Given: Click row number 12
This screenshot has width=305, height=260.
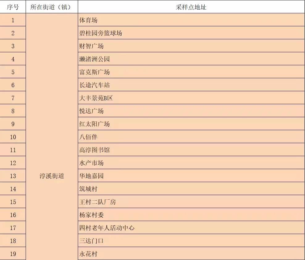Looking at the screenshot, I should click(x=13, y=163).
